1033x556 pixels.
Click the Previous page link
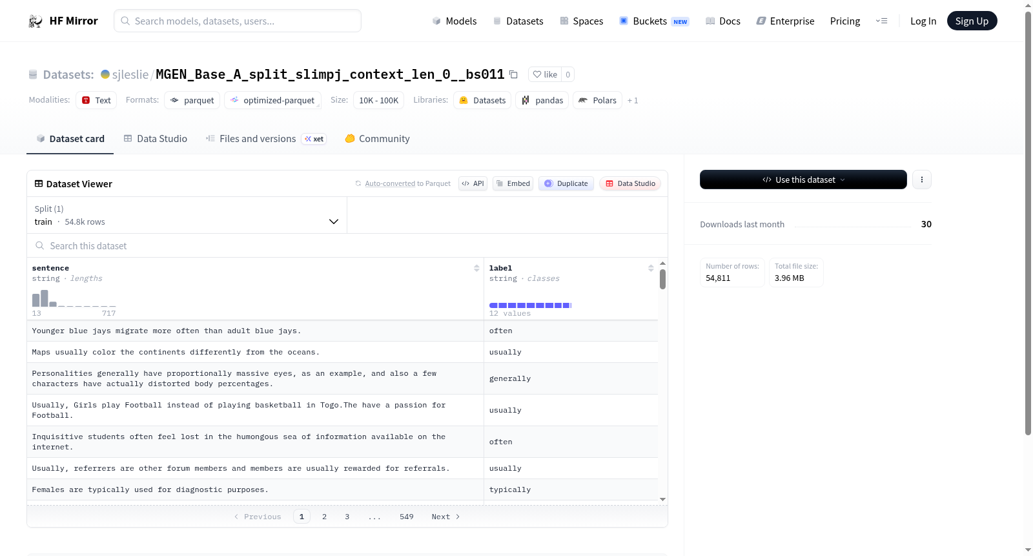point(258,517)
